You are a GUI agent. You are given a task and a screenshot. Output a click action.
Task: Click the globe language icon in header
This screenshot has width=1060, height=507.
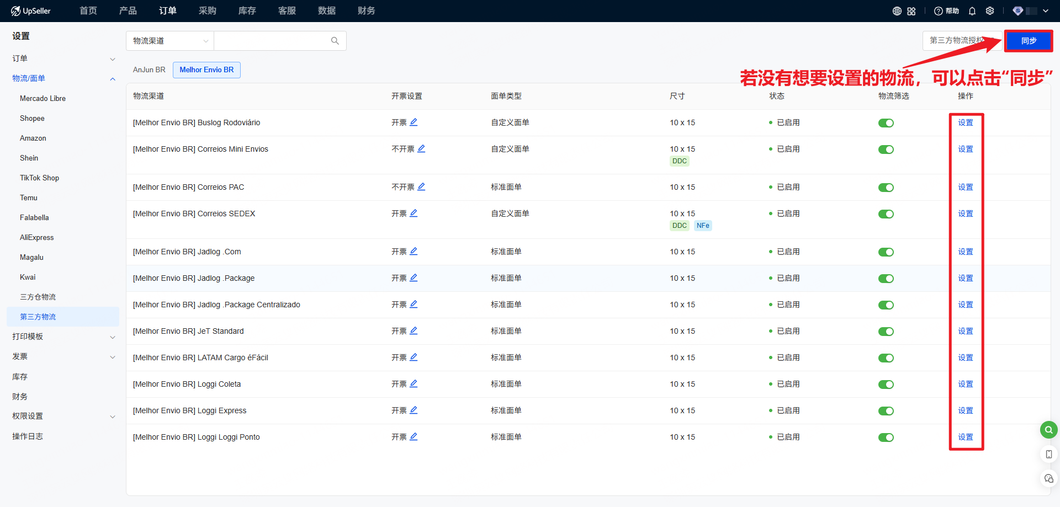[x=897, y=11]
